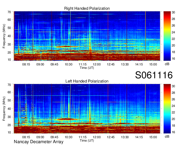Click the 24 tick on Right Handed color bar
Screen dimensions: 178x145
point(173,32)
